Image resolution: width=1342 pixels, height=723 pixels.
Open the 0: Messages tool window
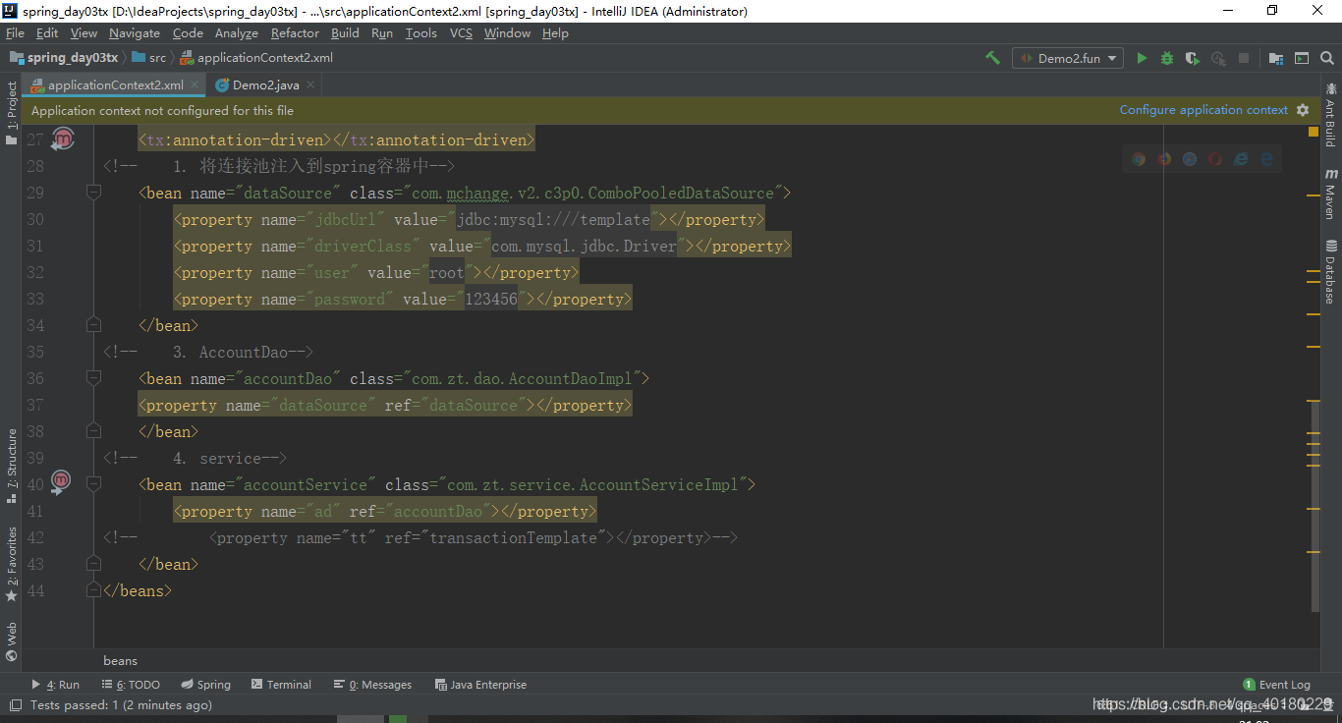point(372,685)
